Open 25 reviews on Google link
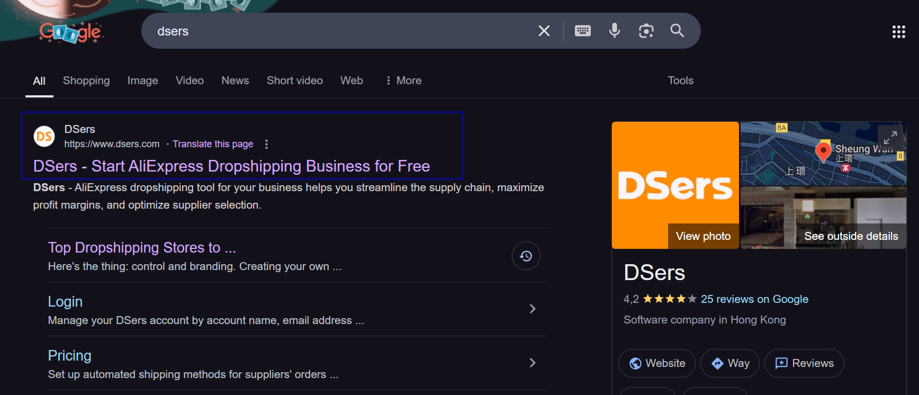 click(754, 299)
